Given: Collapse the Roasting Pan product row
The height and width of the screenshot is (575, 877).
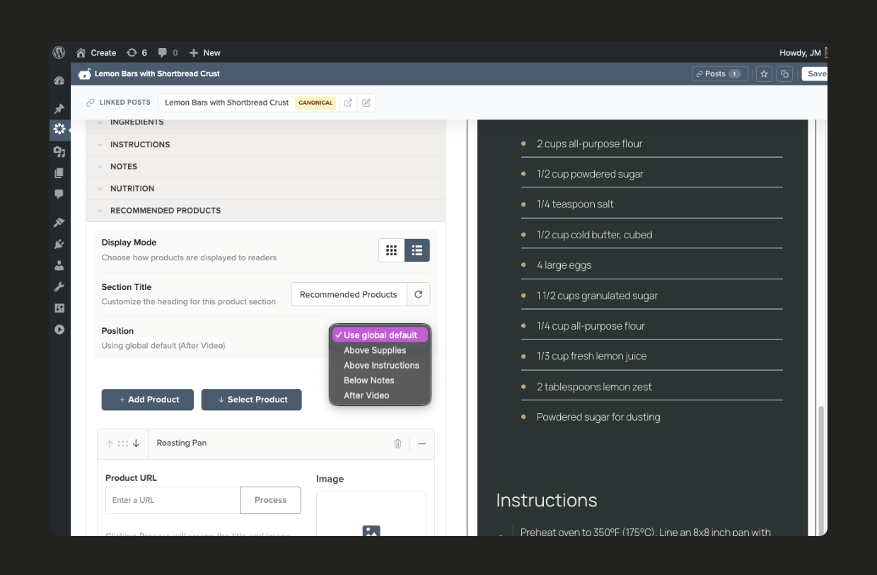Looking at the screenshot, I should [x=422, y=443].
